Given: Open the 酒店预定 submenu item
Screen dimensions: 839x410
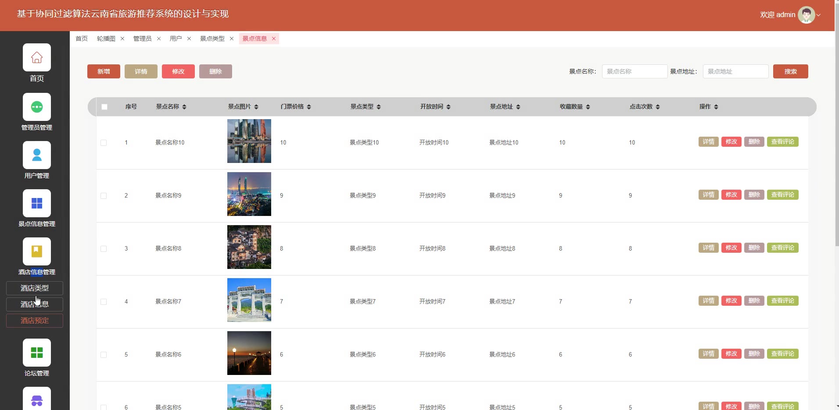Looking at the screenshot, I should click(35, 321).
